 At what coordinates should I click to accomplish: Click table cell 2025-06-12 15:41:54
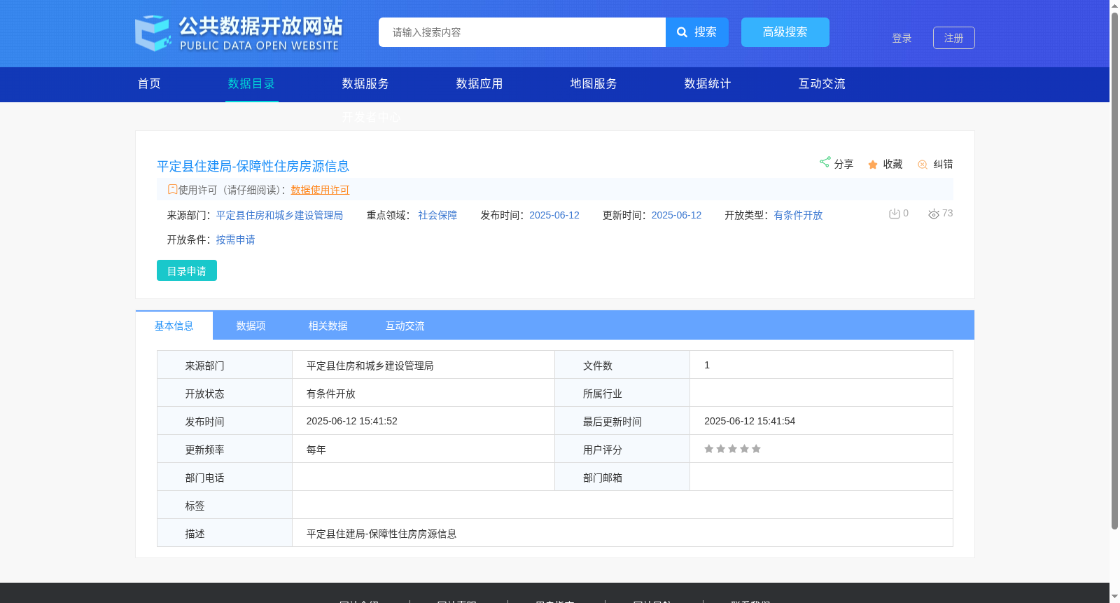821,421
